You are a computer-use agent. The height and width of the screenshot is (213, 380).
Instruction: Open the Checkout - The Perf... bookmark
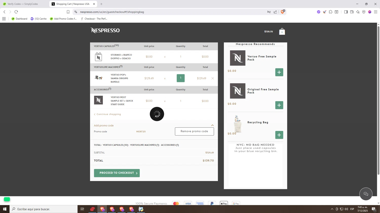[x=94, y=19]
